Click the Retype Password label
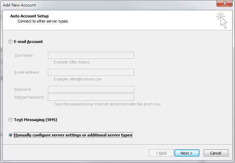The image size is (235, 163). coord(29,97)
